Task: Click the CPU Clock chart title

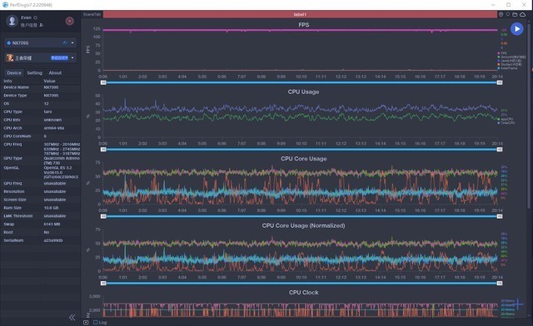Action: (303, 293)
